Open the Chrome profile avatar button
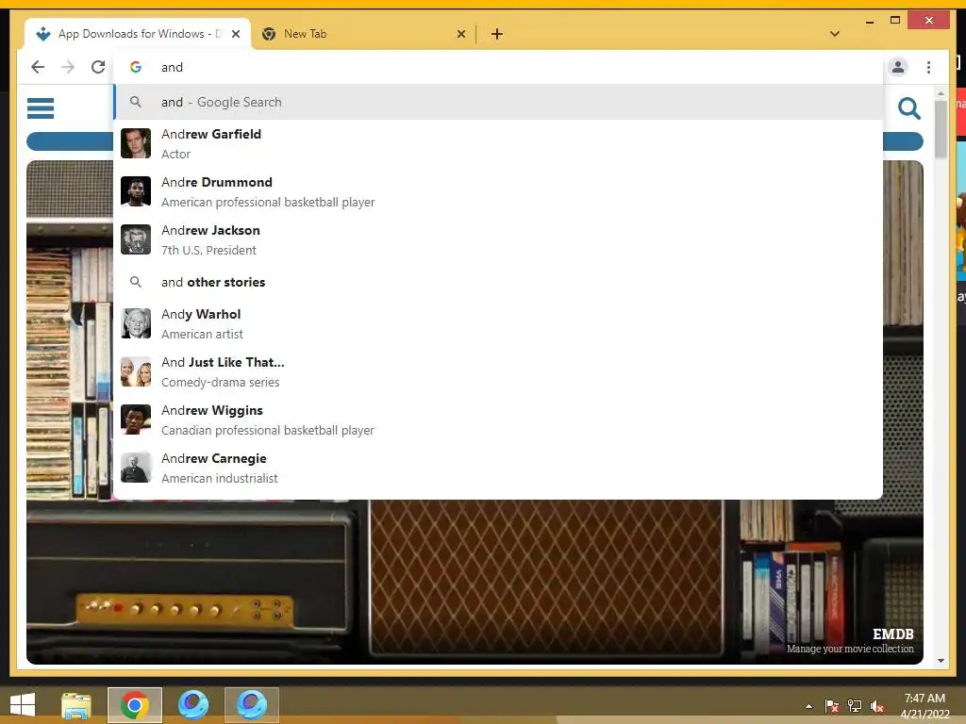The image size is (966, 724). 898,67
